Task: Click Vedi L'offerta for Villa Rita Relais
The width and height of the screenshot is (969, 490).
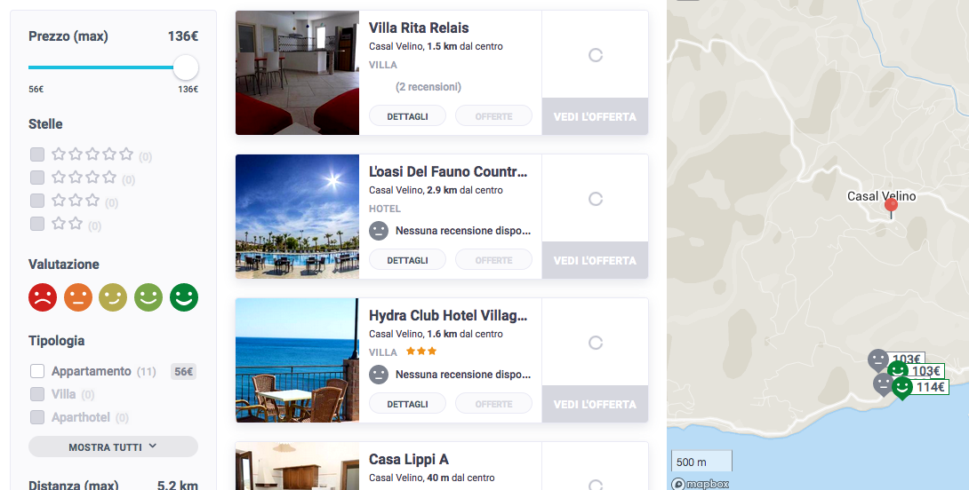Action: coord(595,116)
